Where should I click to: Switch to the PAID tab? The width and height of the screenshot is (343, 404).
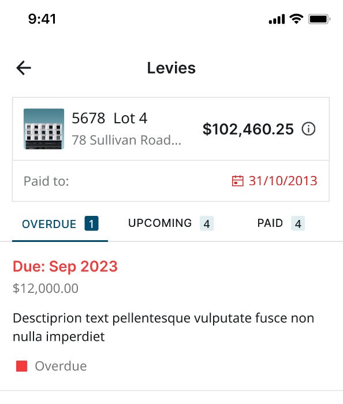[x=281, y=223]
